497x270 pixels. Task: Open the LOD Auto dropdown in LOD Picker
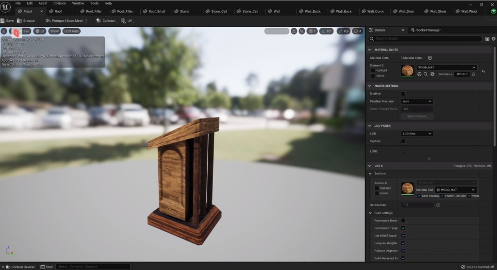pyautogui.click(x=417, y=134)
